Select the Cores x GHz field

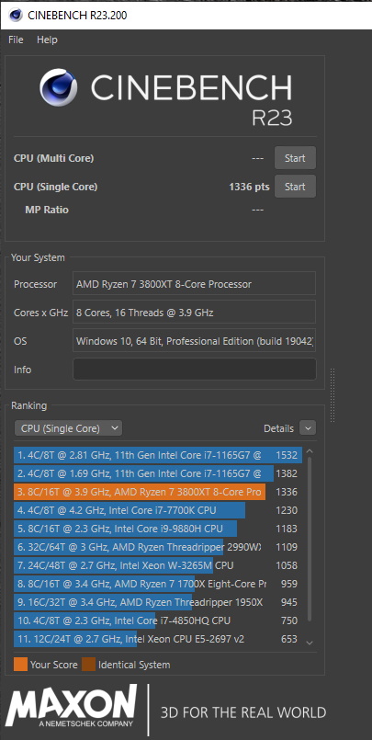coord(194,313)
